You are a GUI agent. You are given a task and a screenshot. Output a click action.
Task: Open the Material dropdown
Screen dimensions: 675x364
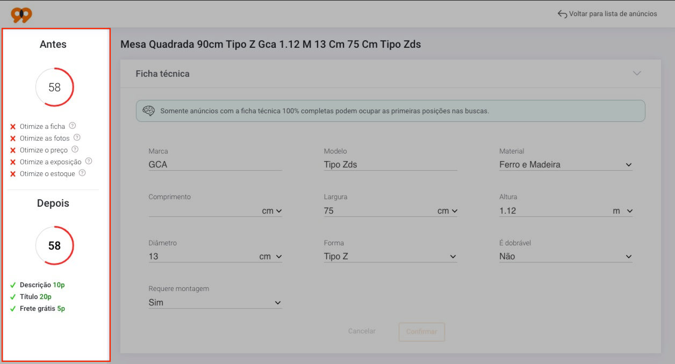[566, 165]
